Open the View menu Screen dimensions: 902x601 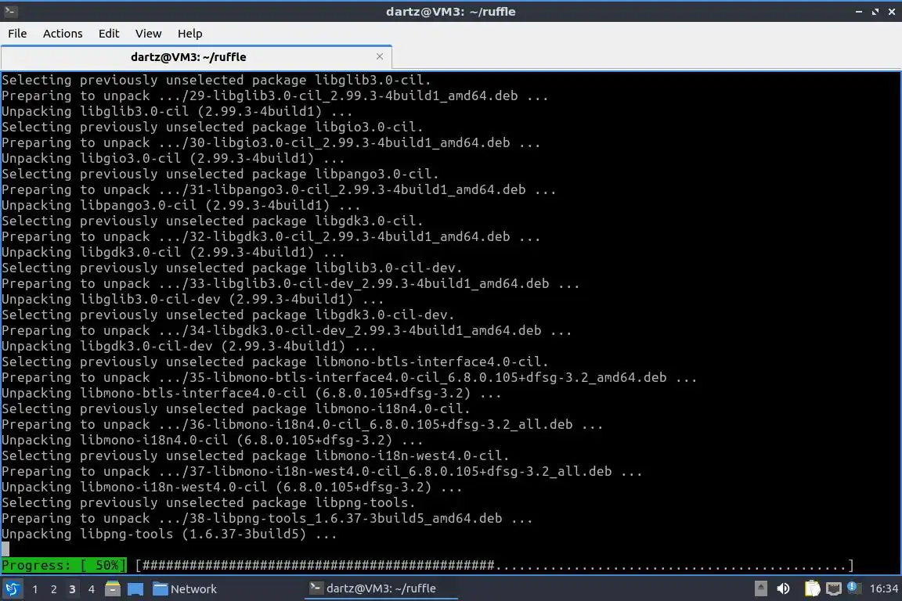tap(149, 34)
